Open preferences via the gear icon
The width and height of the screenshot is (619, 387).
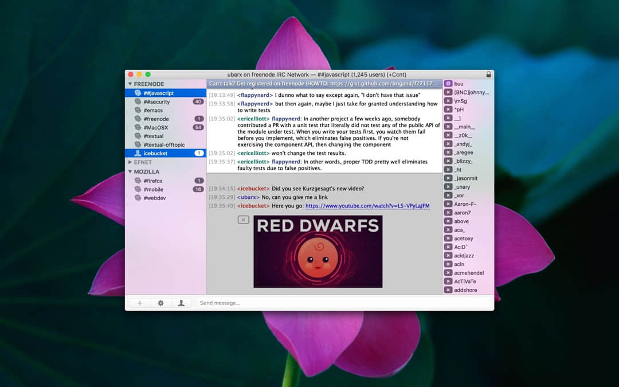(160, 303)
